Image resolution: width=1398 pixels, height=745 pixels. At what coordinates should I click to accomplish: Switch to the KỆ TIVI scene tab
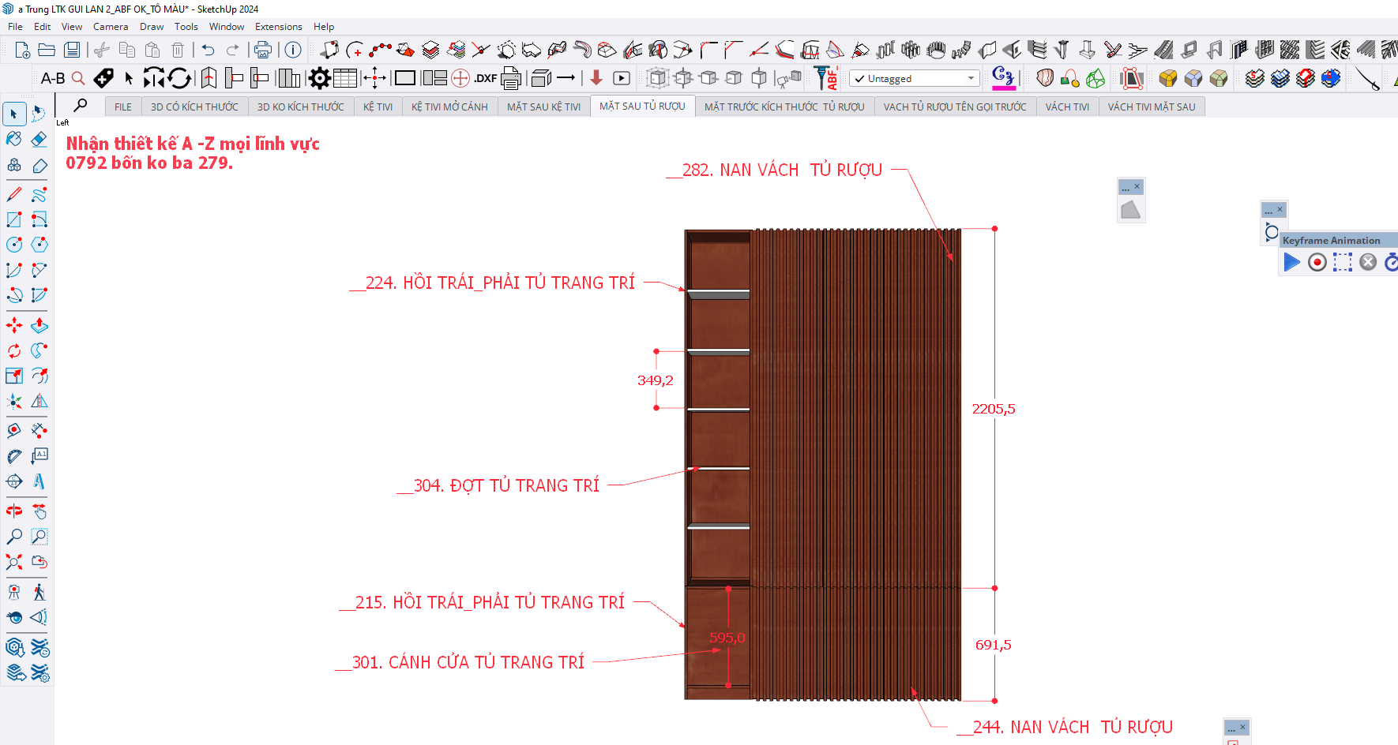[378, 107]
